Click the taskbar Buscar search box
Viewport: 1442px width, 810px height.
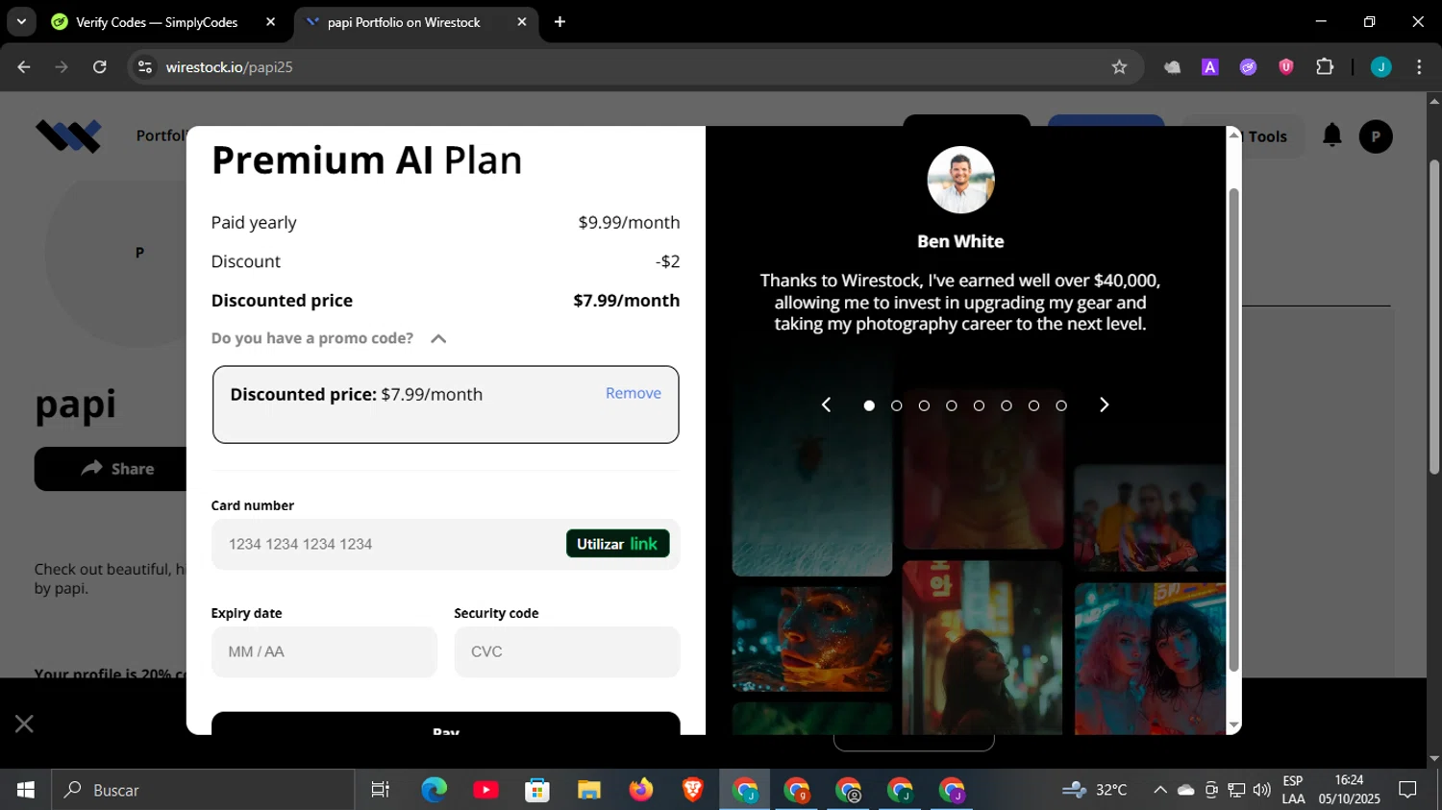click(203, 790)
